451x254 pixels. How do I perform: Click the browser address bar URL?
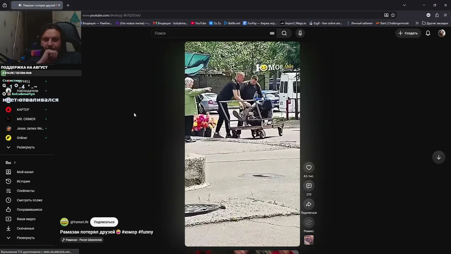click(x=112, y=15)
